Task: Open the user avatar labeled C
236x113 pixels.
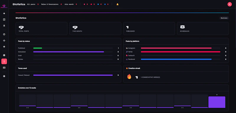Action: (230, 4)
